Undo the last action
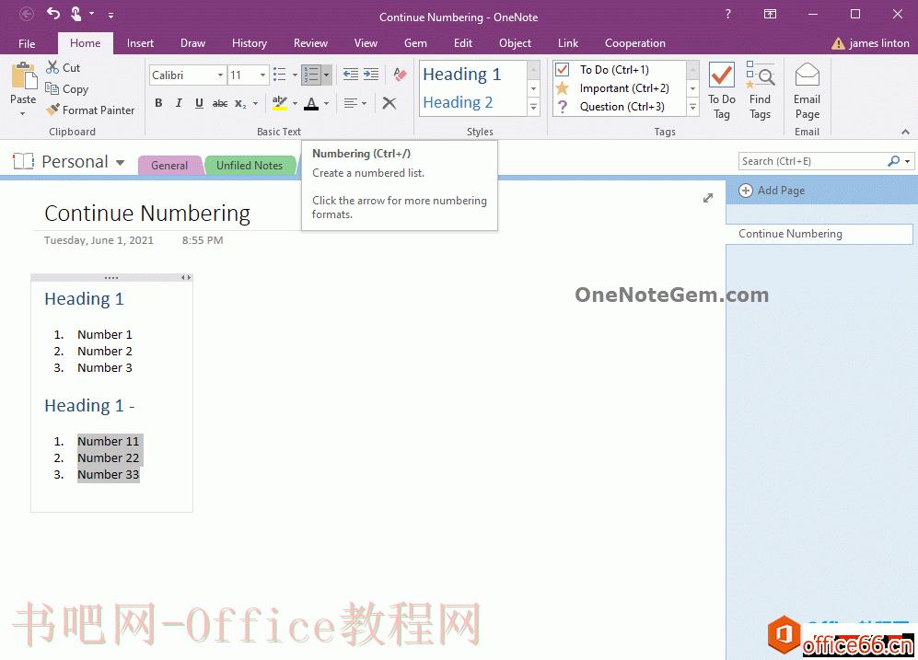This screenshot has height=660, width=918. pos(53,13)
